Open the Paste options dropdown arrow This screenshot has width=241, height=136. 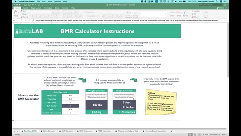point(18,12)
